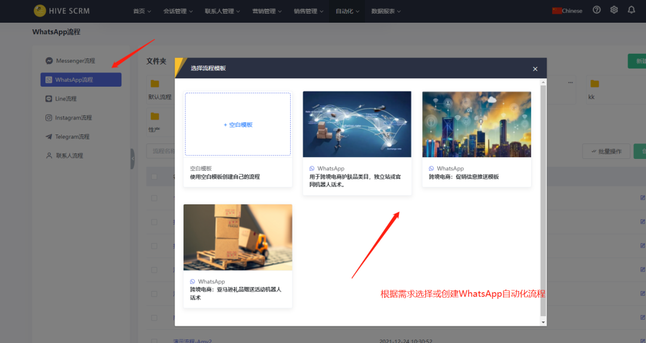Image resolution: width=646 pixels, height=343 pixels.
Task: Open the kk folder icon
Action: tap(595, 84)
